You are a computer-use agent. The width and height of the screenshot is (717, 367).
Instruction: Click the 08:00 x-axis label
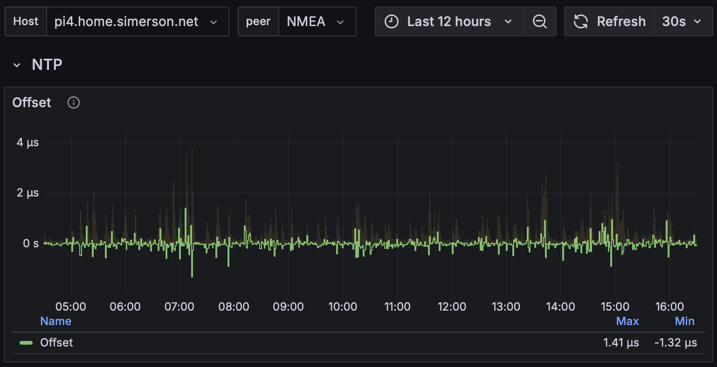[x=234, y=307]
